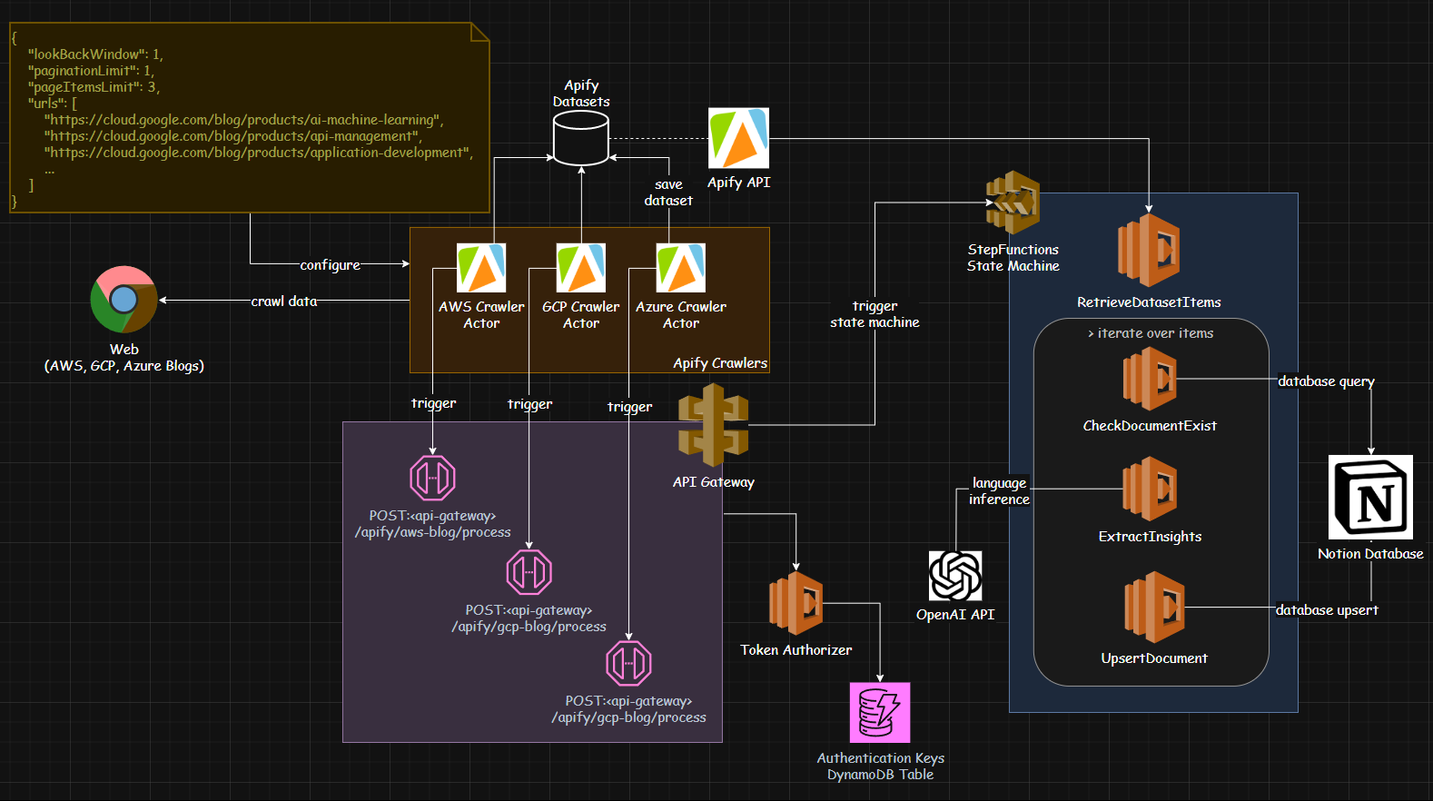Click the application-development URL in JSON note
Viewport: 1433px width, 801px height.
(x=259, y=153)
